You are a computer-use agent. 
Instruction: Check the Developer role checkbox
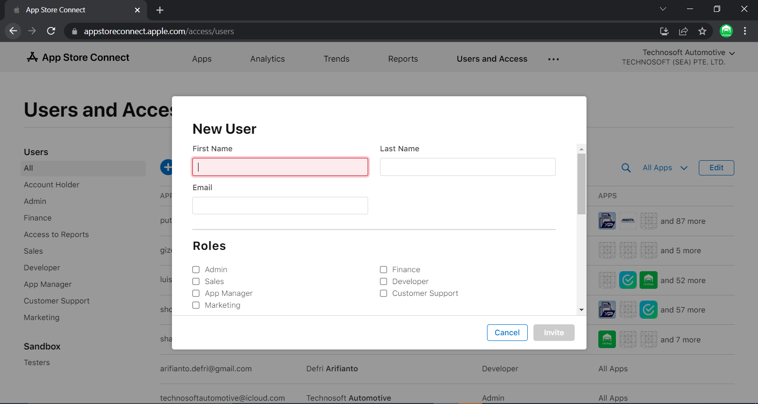point(384,282)
